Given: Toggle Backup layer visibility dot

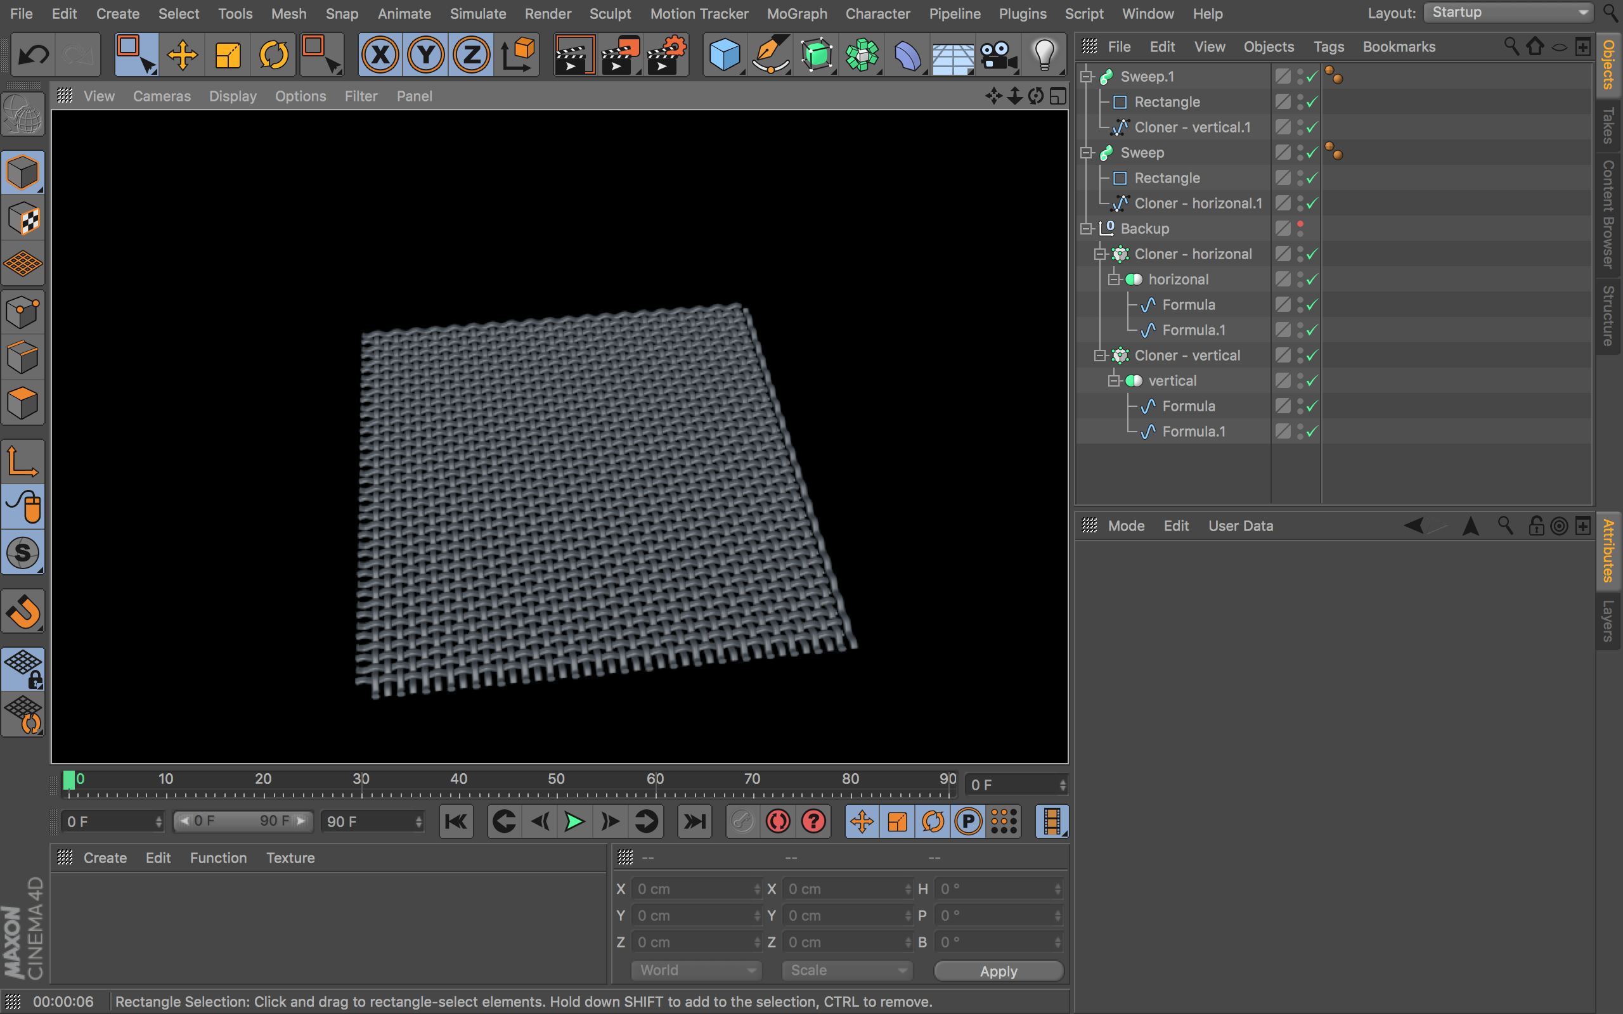Looking at the screenshot, I should [1300, 224].
